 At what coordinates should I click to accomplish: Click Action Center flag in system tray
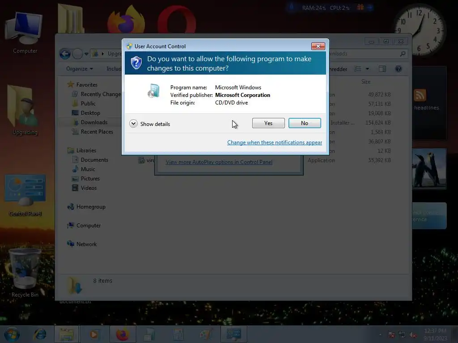pyautogui.click(x=391, y=335)
